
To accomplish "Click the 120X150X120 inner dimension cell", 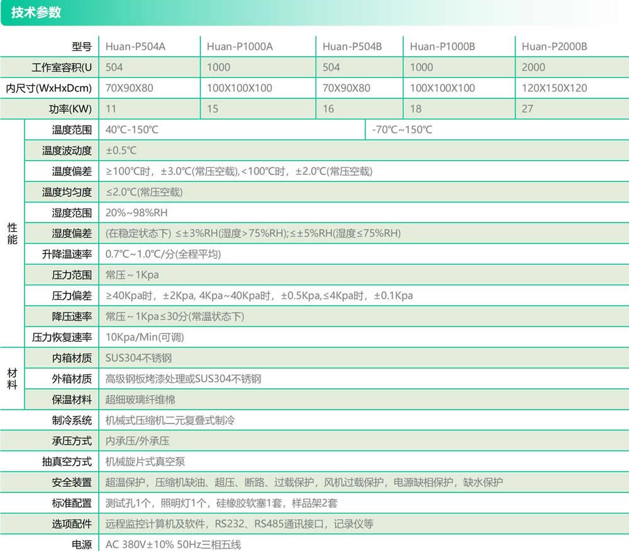I will [554, 88].
